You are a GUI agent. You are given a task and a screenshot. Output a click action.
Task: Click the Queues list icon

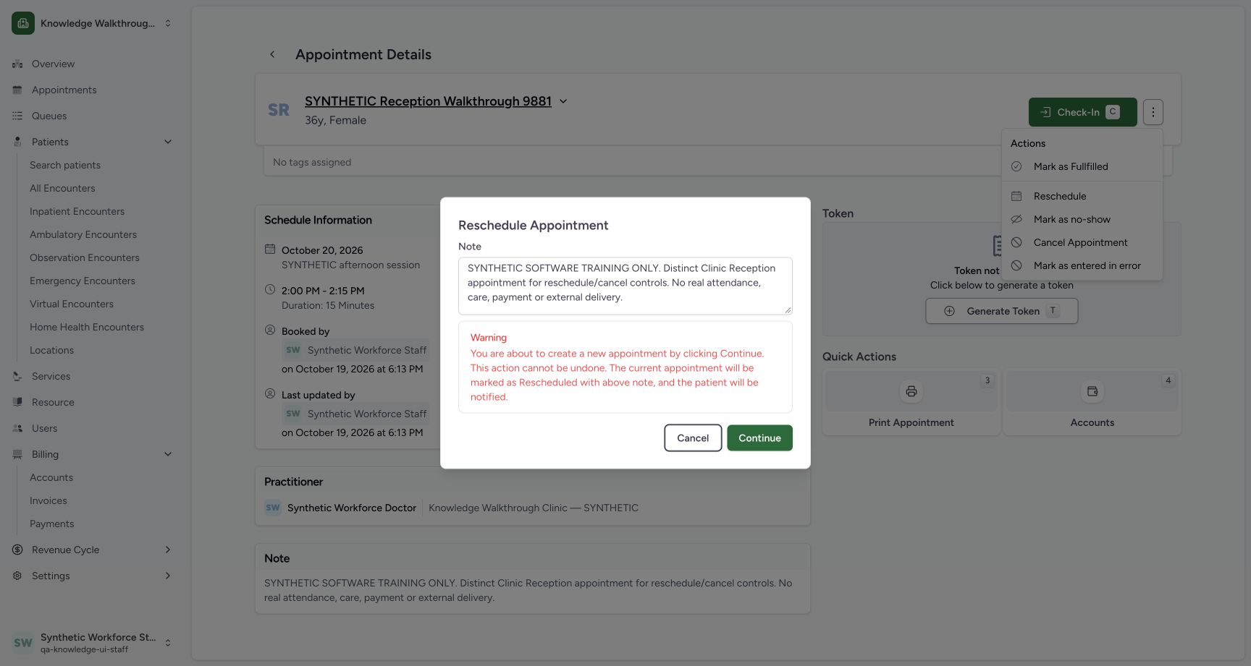click(x=17, y=116)
